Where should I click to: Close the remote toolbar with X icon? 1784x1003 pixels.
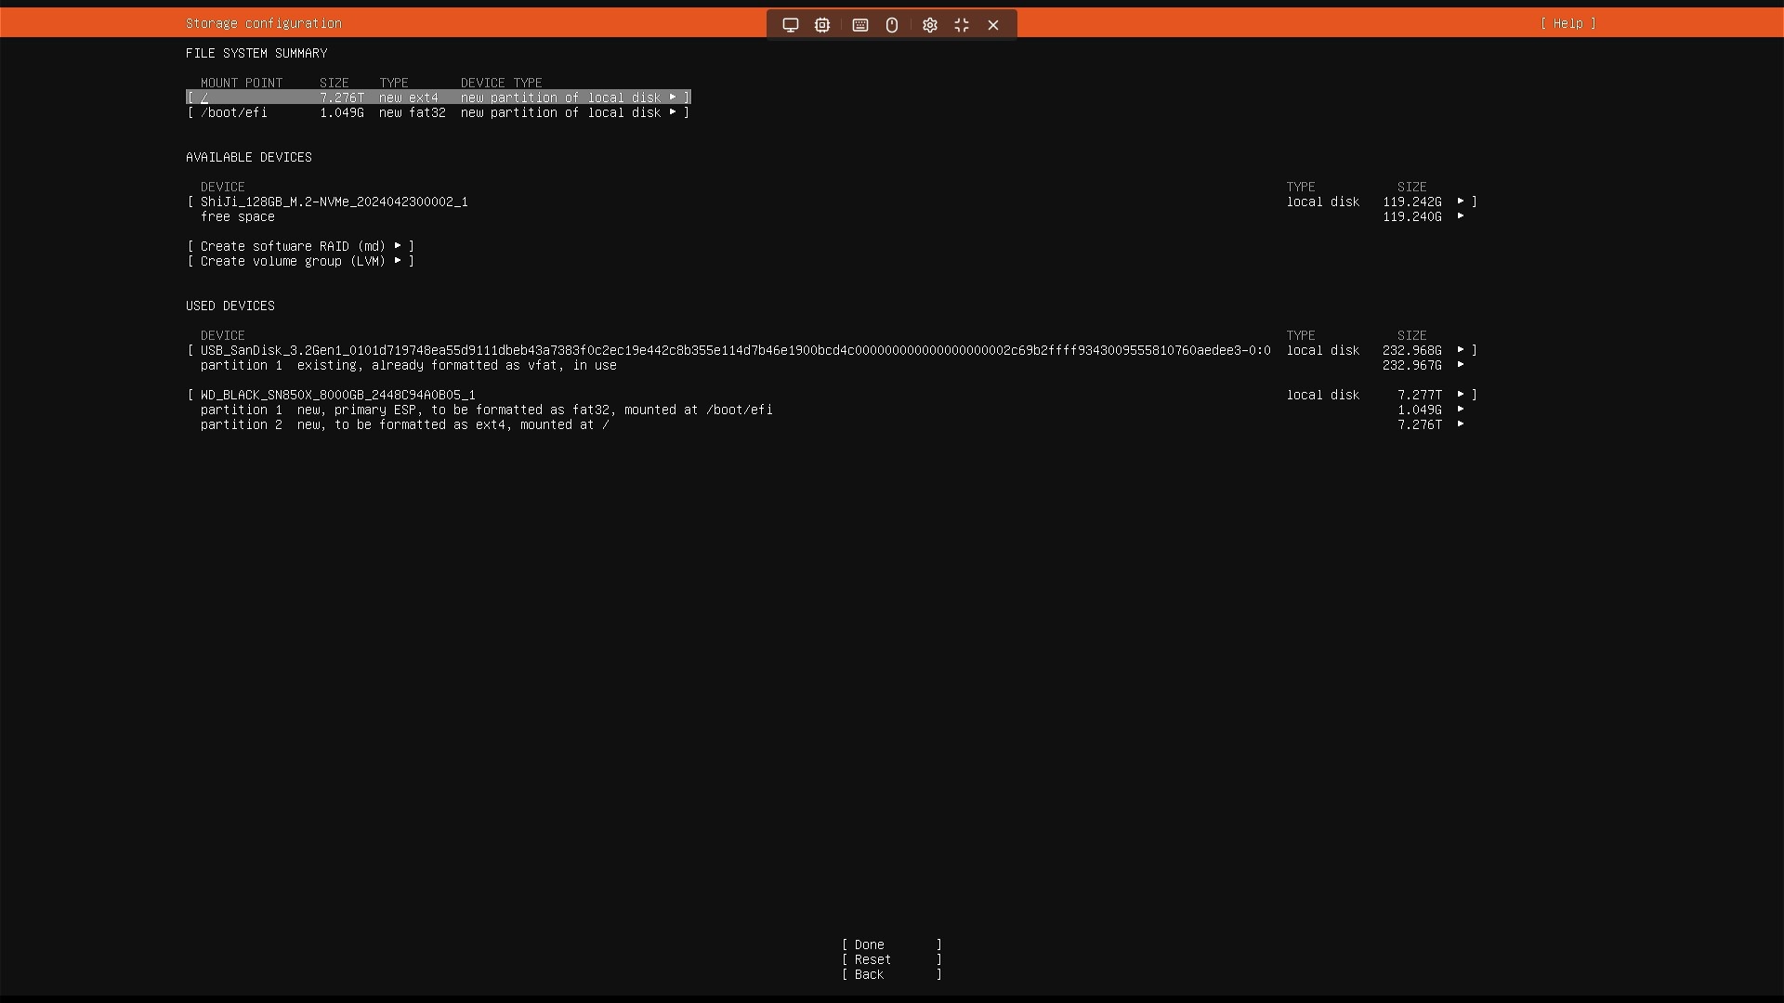pos(993,25)
